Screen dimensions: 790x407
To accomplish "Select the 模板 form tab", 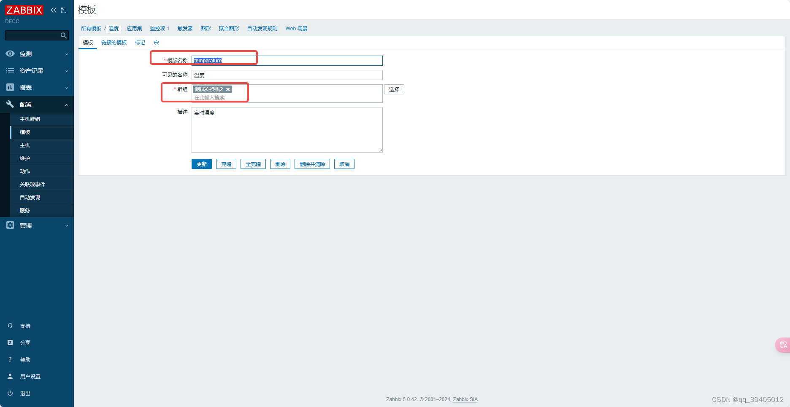I will pyautogui.click(x=88, y=43).
